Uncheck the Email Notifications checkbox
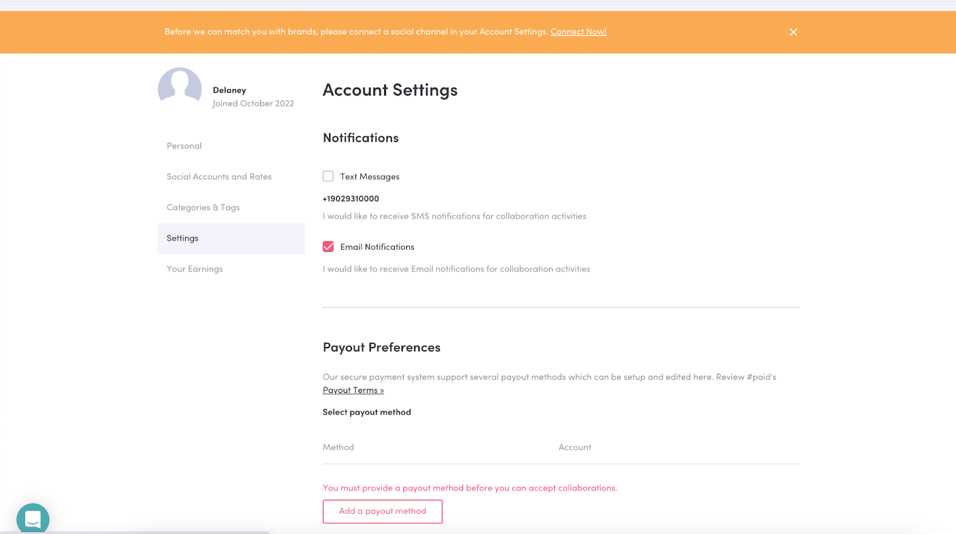This screenshot has width=956, height=534. (x=328, y=247)
